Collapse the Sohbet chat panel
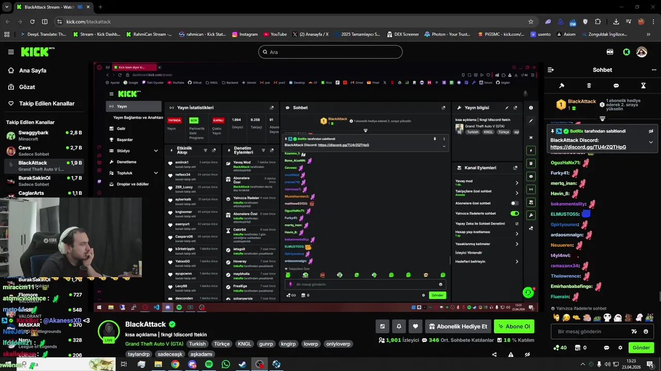The width and height of the screenshot is (661, 371). [x=550, y=70]
